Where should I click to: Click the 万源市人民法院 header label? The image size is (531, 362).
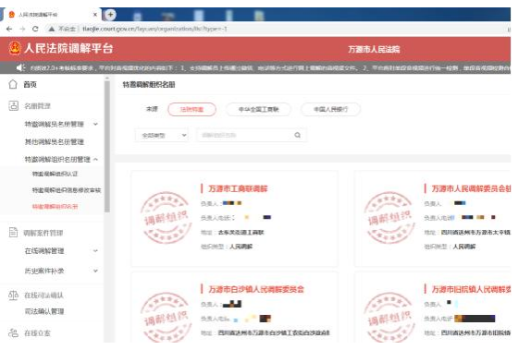[x=374, y=49]
